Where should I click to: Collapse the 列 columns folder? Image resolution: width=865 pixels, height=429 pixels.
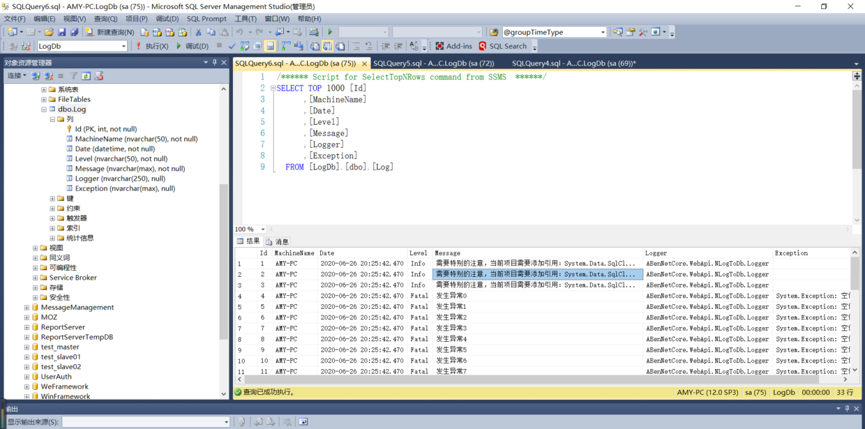52,119
